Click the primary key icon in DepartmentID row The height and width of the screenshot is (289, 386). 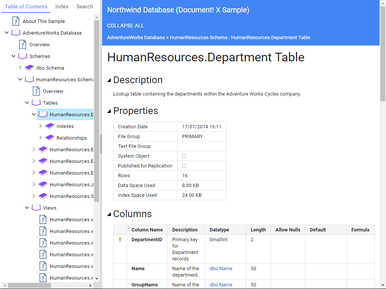(120, 239)
